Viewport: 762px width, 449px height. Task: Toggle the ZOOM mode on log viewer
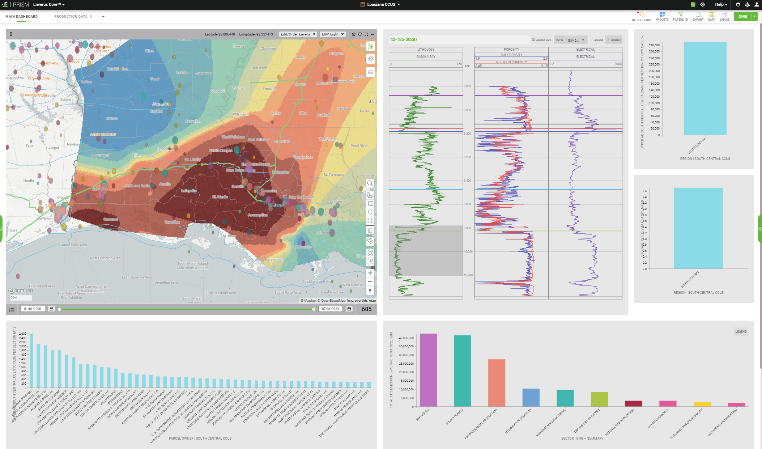[596, 40]
